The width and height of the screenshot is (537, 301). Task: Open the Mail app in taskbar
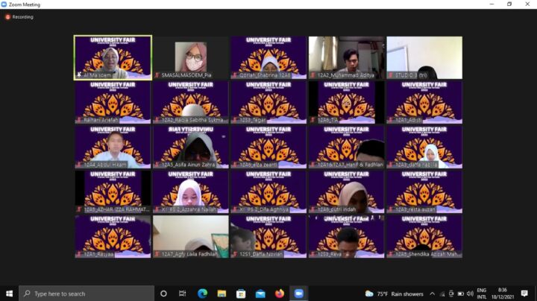click(260, 294)
